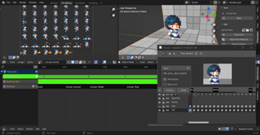Collapse the Sync panel section

[x=222, y=8]
